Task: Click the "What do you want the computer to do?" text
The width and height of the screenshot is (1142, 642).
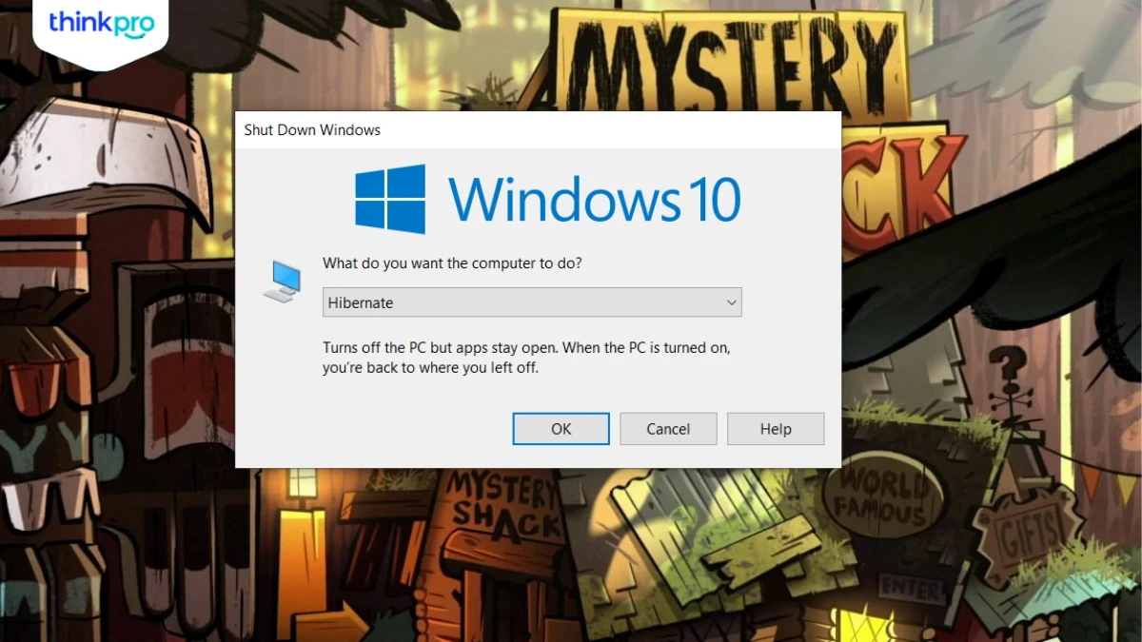Action: click(452, 263)
